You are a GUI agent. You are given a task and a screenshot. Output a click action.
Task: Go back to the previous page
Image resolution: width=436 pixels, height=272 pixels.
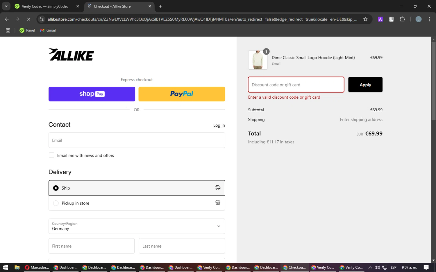click(x=7, y=19)
